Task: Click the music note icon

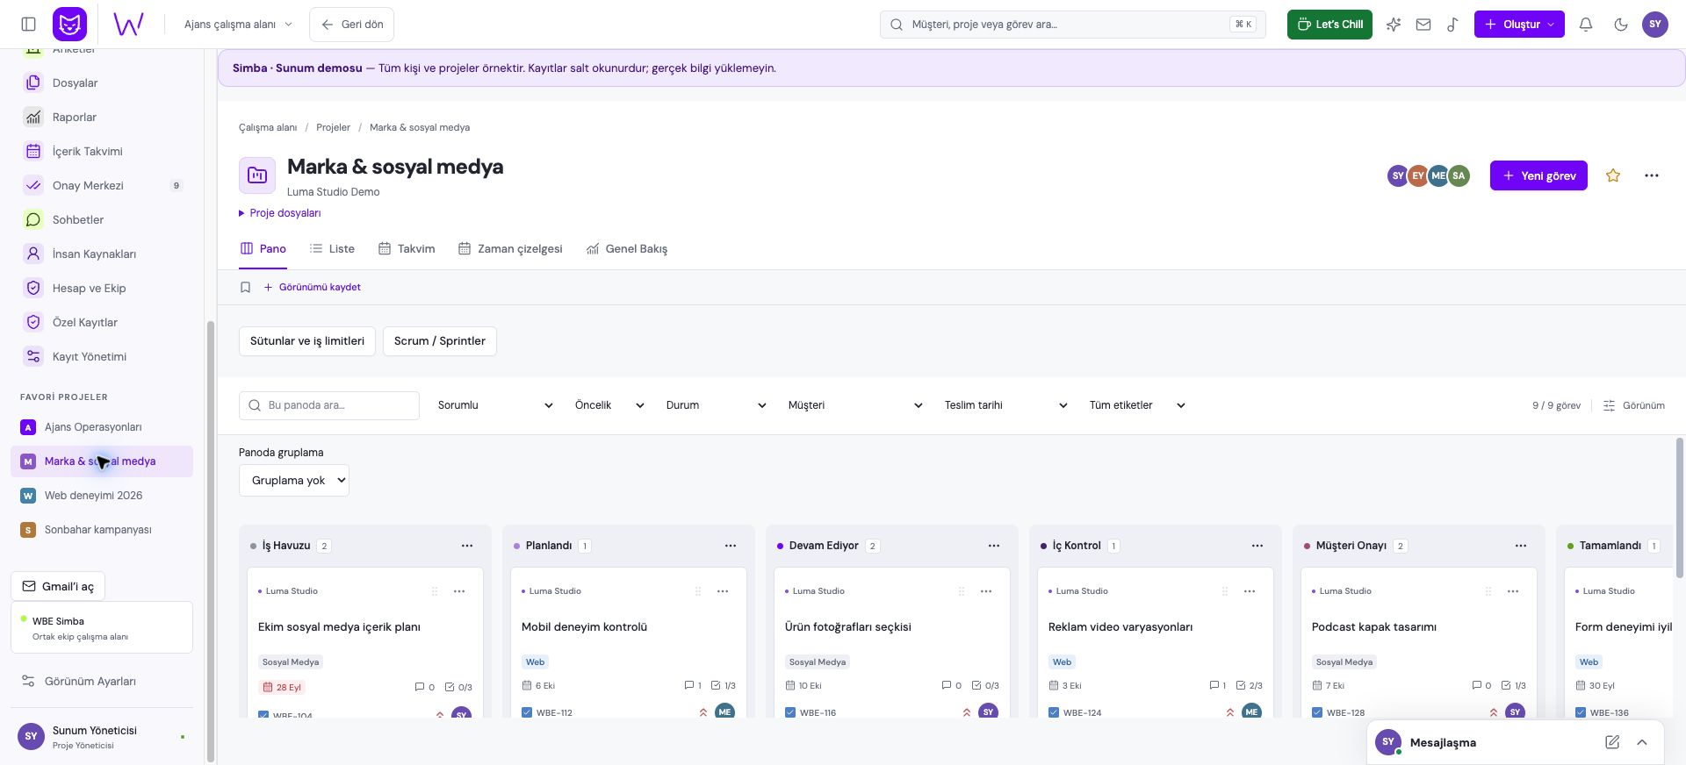Action: tap(1452, 25)
